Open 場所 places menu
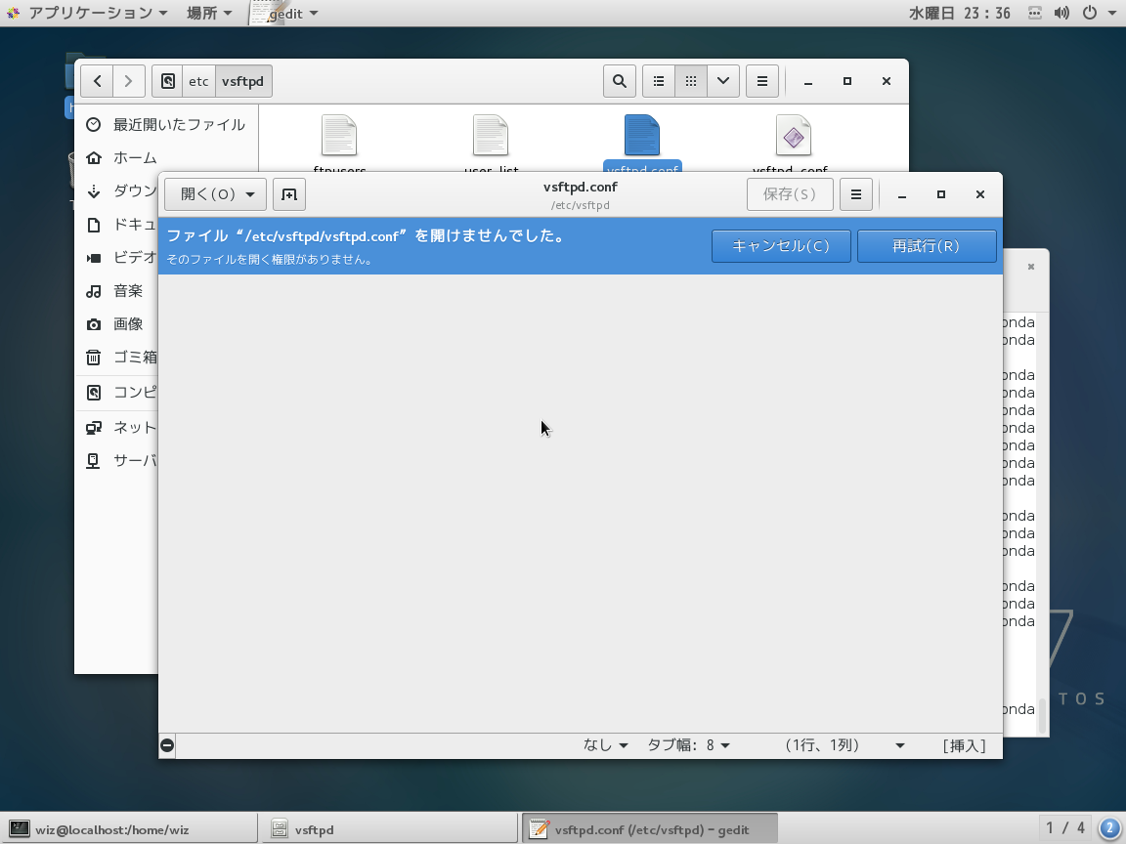Screen dimensions: 1126x844 tap(209, 13)
